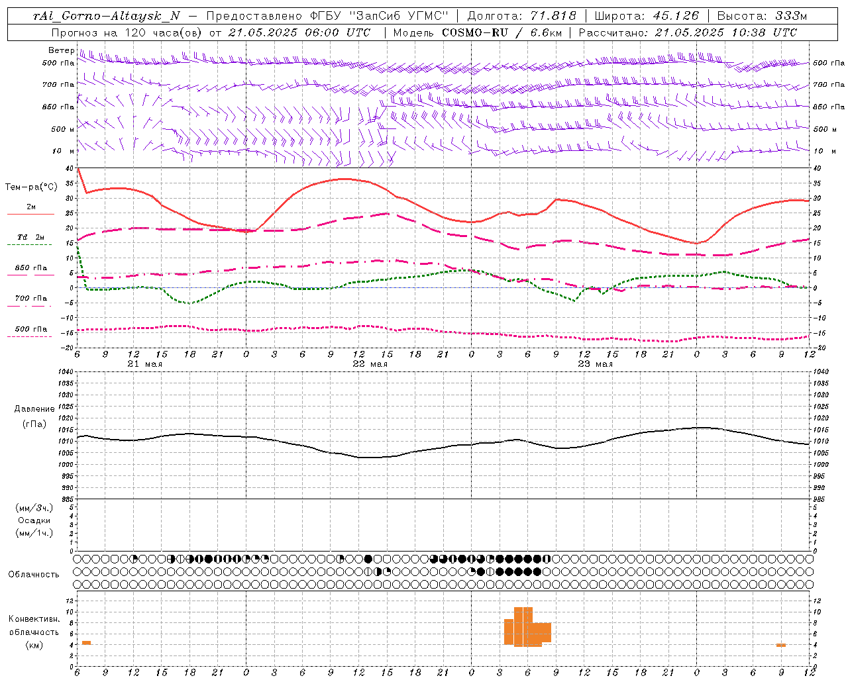Click the Ветер wind panel label

pyautogui.click(x=61, y=50)
